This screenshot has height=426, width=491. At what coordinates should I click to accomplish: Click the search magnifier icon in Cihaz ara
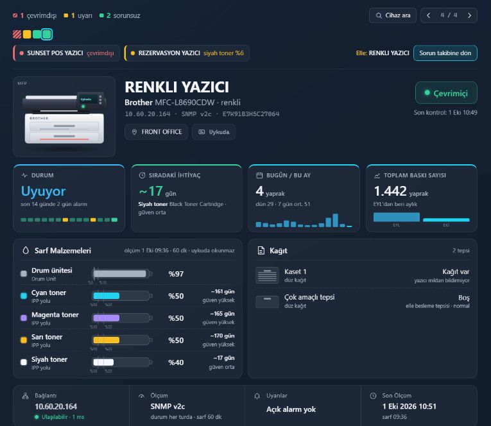tap(379, 15)
